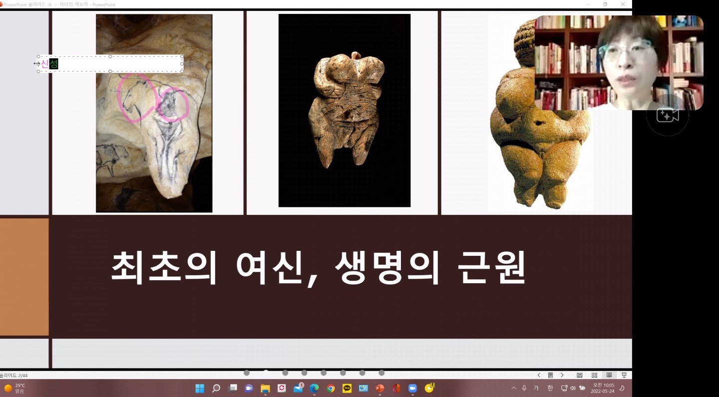Screen dimensions: 719x397
Task: Open Windows Search from taskbar
Action: tap(216, 388)
